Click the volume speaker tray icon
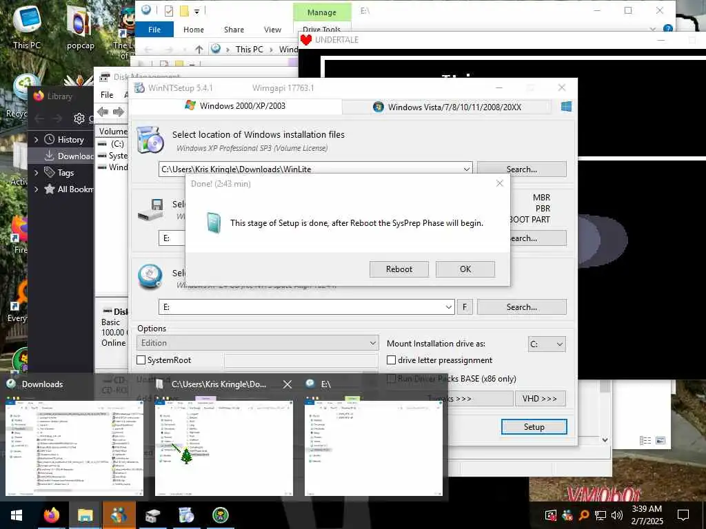This screenshot has height=529, width=706. pos(616,515)
